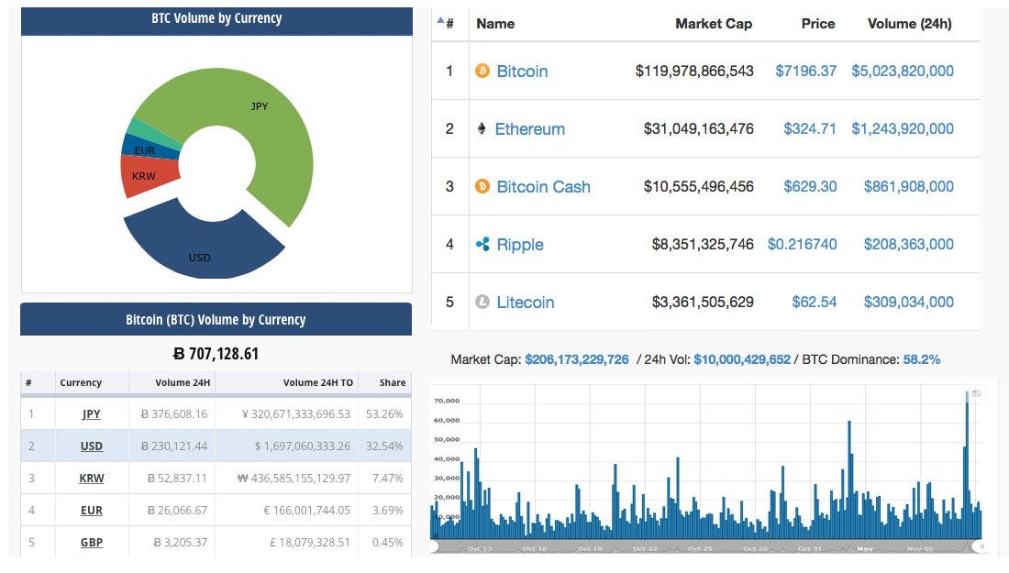Open the Bitcoin link
This screenshot has height=573, width=1009.
522,71
